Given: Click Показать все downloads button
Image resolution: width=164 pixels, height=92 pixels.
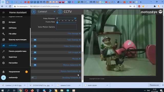Looking at the screenshot, I should coord(154,85).
